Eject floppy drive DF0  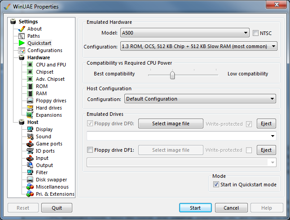tap(266, 123)
